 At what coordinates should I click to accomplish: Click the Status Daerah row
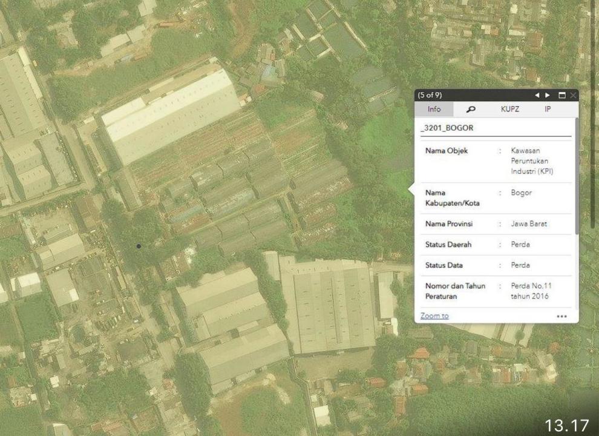tap(496, 245)
